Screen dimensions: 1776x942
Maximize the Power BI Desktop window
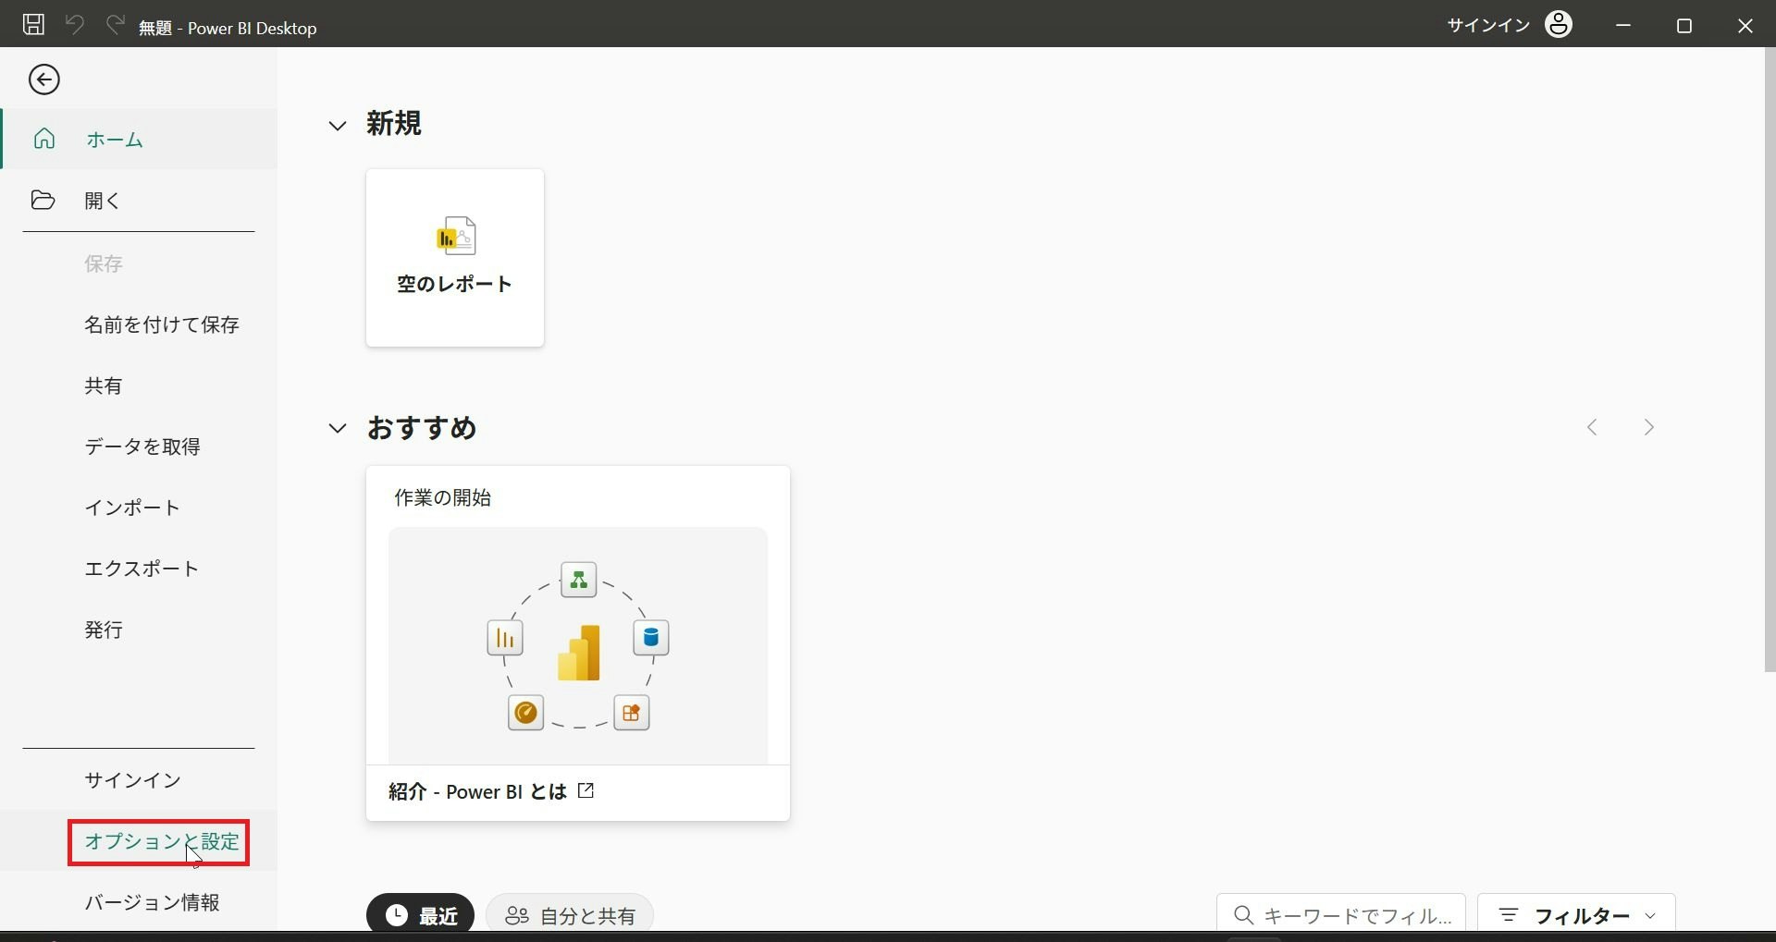tap(1684, 25)
